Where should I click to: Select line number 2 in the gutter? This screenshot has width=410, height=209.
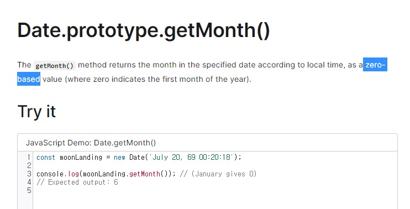tap(29, 165)
